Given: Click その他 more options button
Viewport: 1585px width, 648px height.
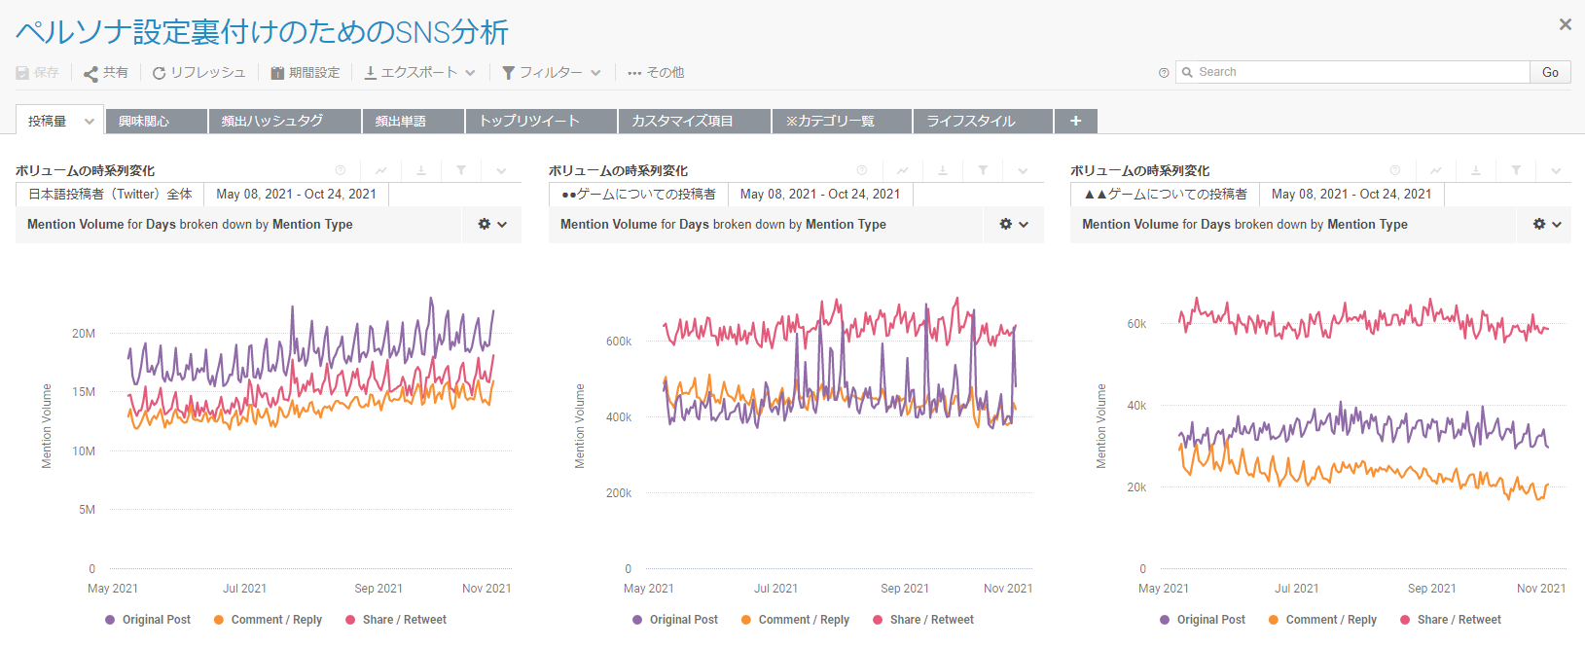Looking at the screenshot, I should [656, 73].
